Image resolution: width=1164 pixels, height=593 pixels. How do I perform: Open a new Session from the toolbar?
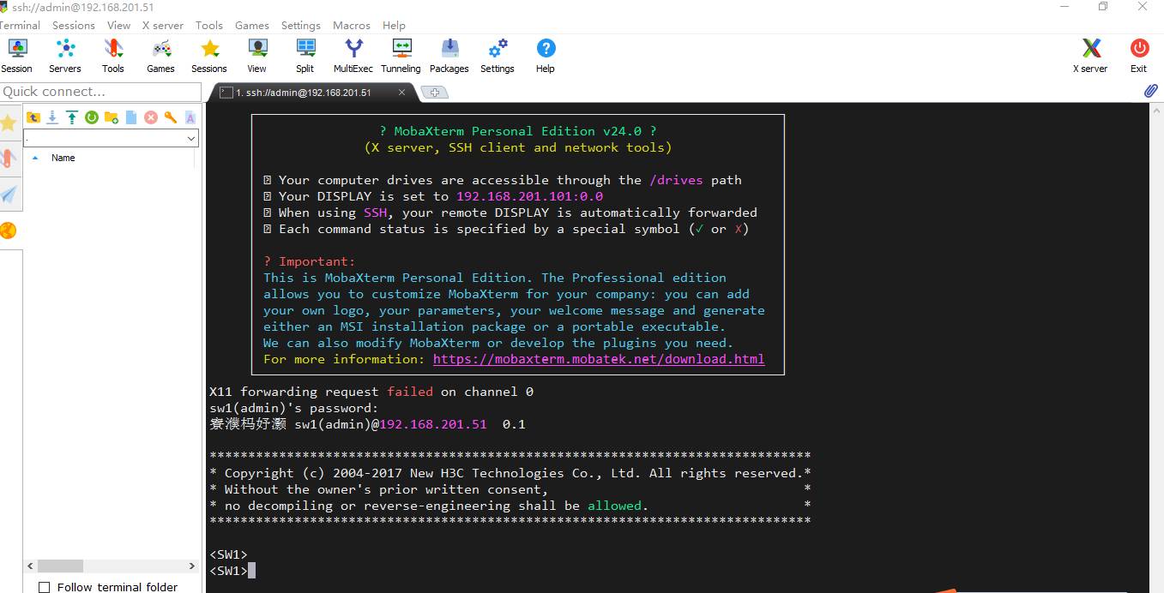point(16,56)
